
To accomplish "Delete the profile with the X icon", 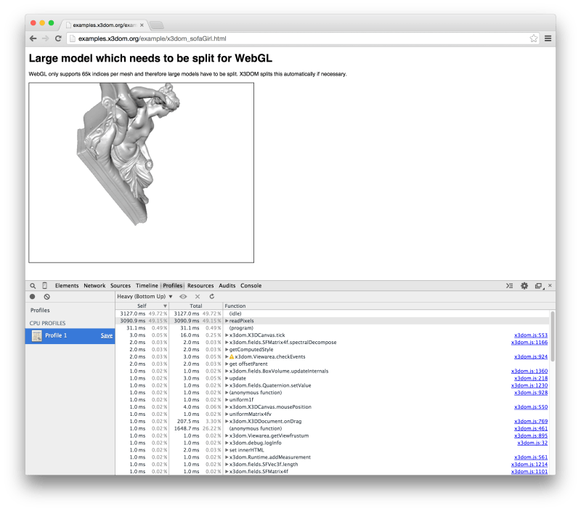I will [198, 297].
